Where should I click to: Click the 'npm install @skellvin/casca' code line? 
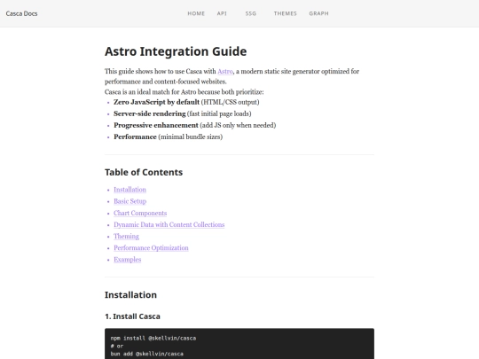click(153, 339)
